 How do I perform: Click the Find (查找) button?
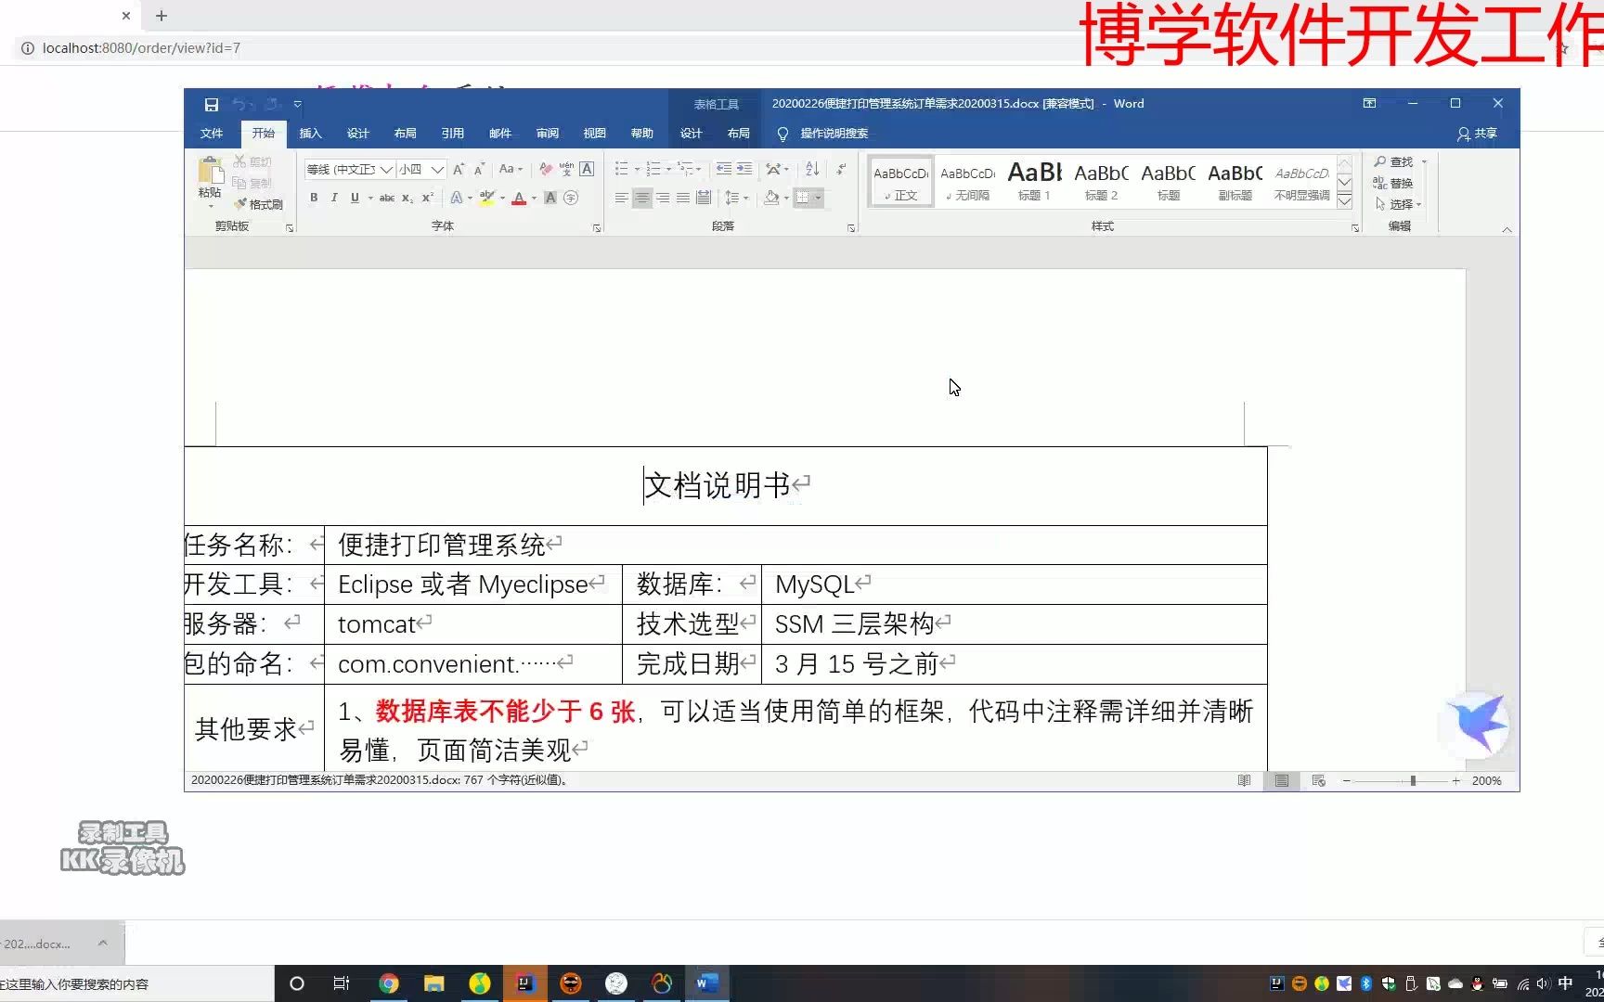1394,161
